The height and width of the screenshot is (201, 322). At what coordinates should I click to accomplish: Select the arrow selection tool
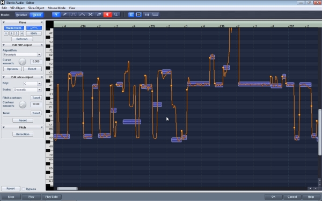[56, 14]
